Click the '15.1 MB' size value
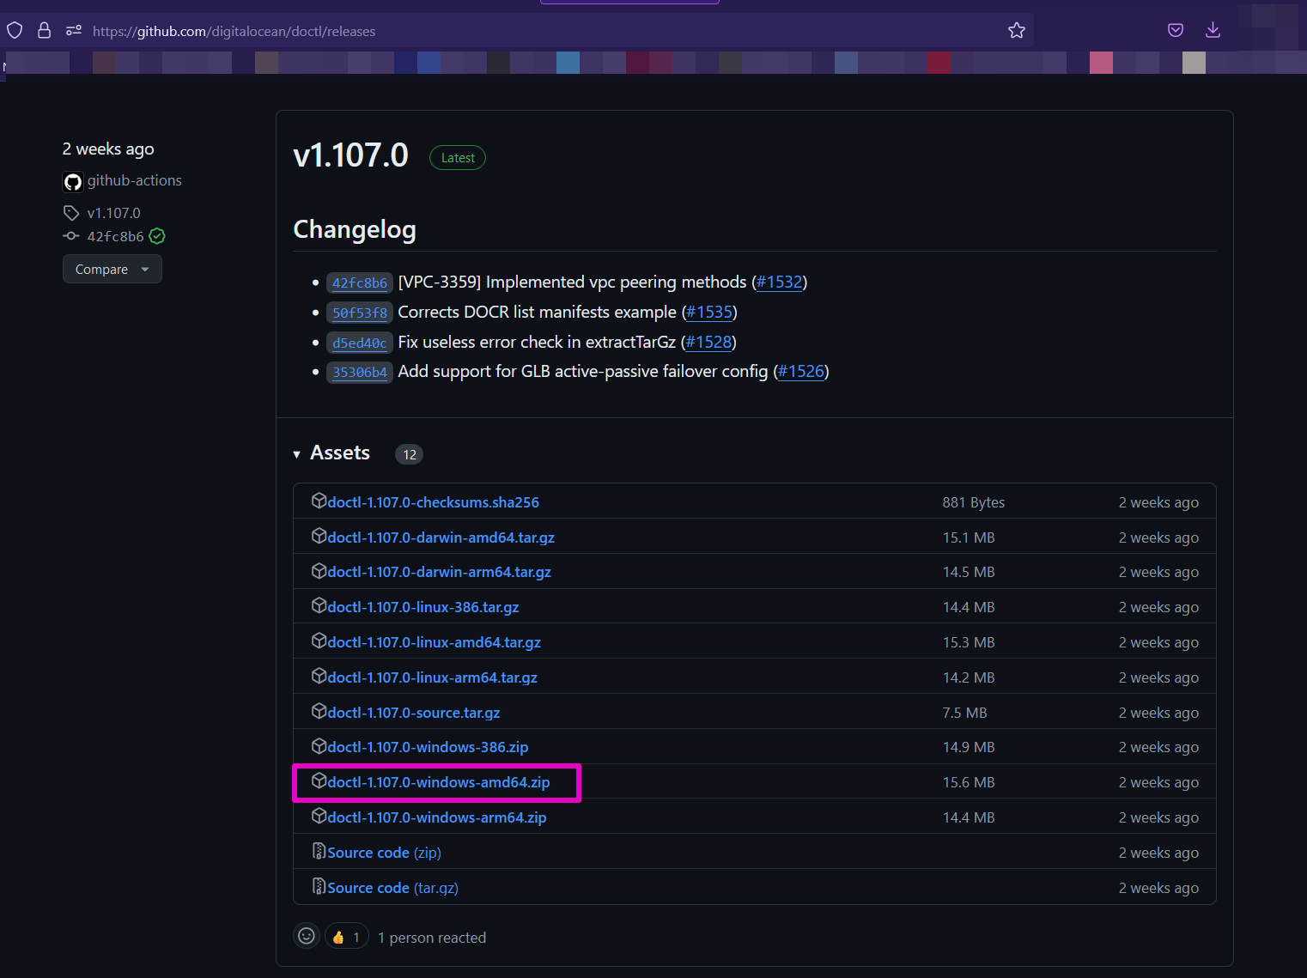1307x978 pixels. coord(969,538)
